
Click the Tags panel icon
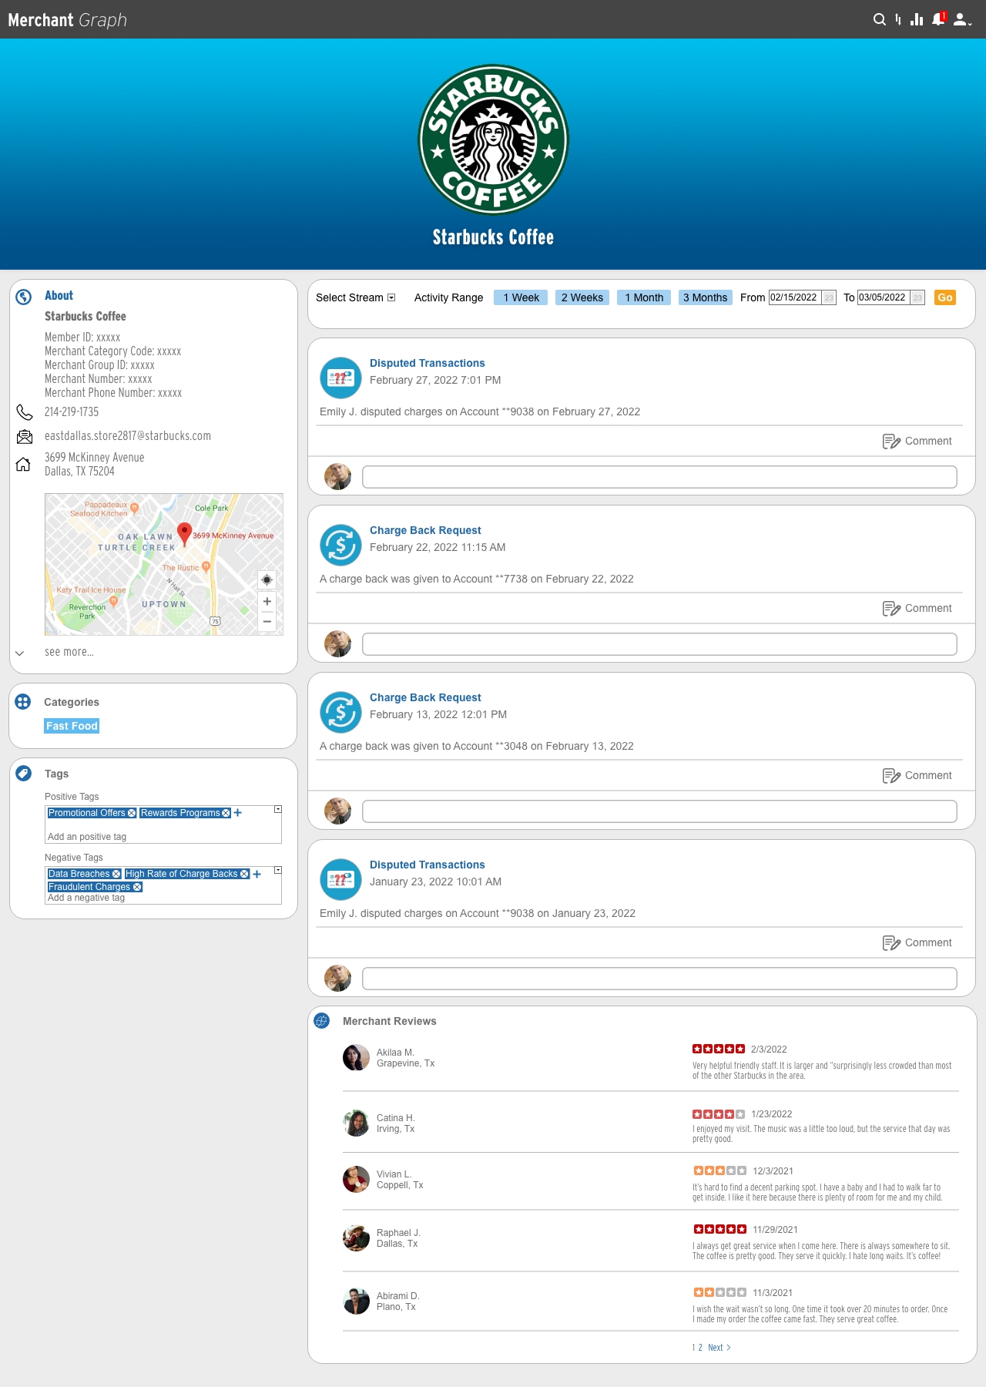coord(24,773)
